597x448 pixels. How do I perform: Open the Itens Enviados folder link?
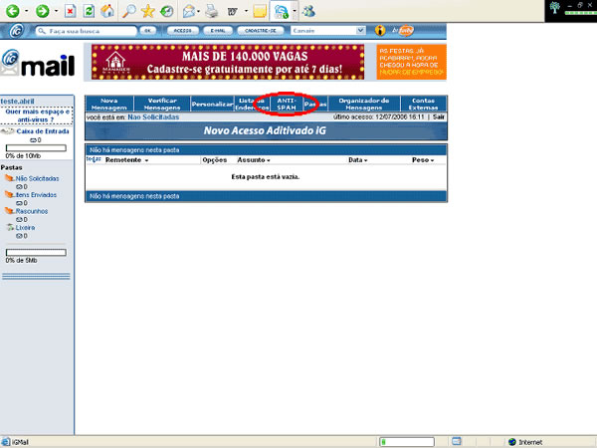coord(36,194)
